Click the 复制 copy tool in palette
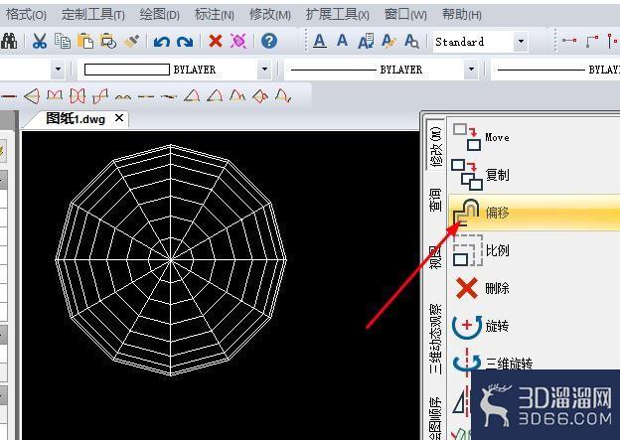The height and width of the screenshot is (440, 620). point(534,175)
